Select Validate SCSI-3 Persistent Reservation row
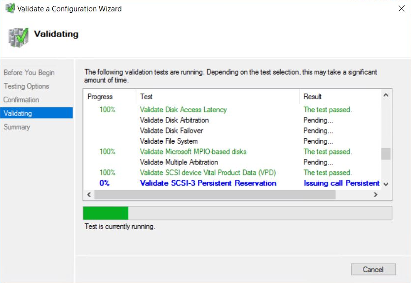This screenshot has height=283, width=411. click(x=232, y=183)
